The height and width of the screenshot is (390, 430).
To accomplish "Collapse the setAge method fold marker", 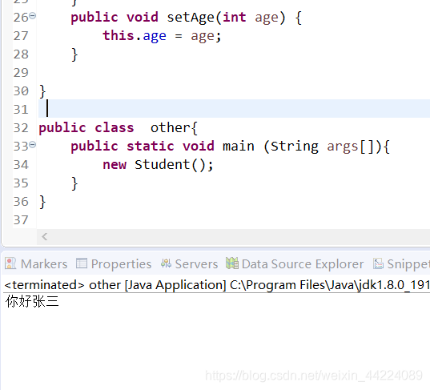I will coord(32,16).
